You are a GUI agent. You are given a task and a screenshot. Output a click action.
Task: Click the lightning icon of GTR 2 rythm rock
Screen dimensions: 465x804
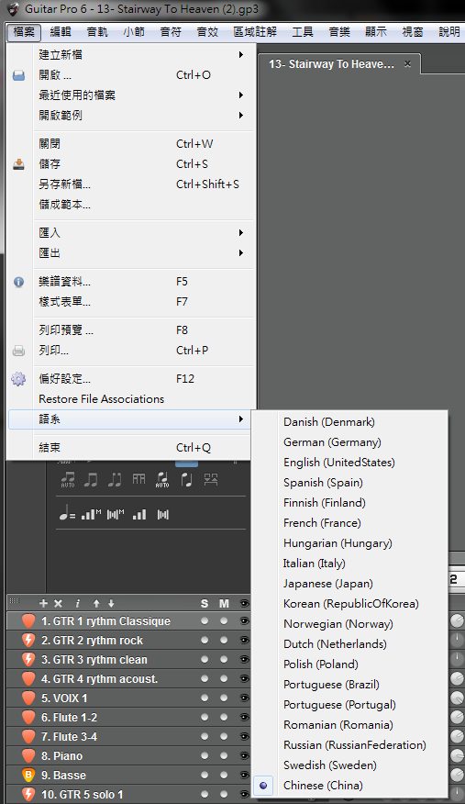click(x=28, y=641)
